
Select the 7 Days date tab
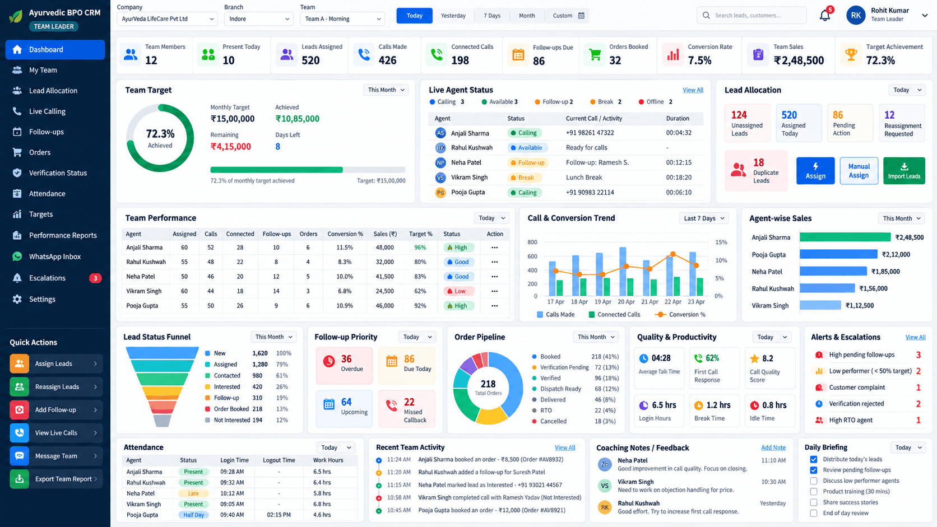[492, 16]
